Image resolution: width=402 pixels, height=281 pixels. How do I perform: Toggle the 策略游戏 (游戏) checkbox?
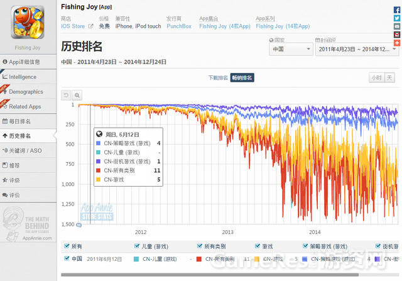click(x=305, y=246)
